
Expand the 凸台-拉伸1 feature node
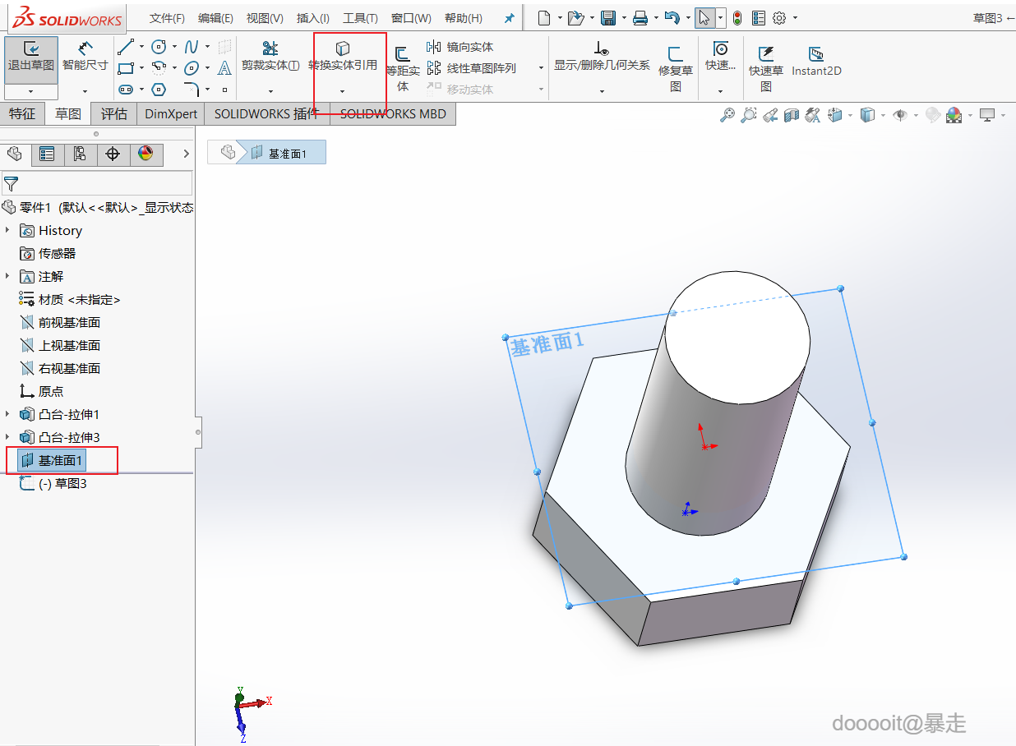click(x=8, y=415)
